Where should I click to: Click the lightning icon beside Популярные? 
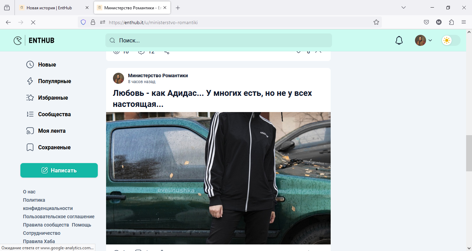[x=30, y=81]
